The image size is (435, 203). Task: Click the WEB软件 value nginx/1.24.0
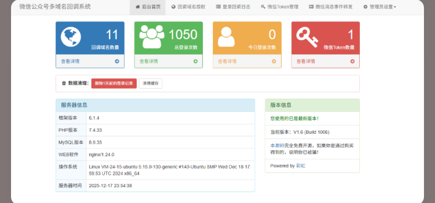click(x=101, y=155)
